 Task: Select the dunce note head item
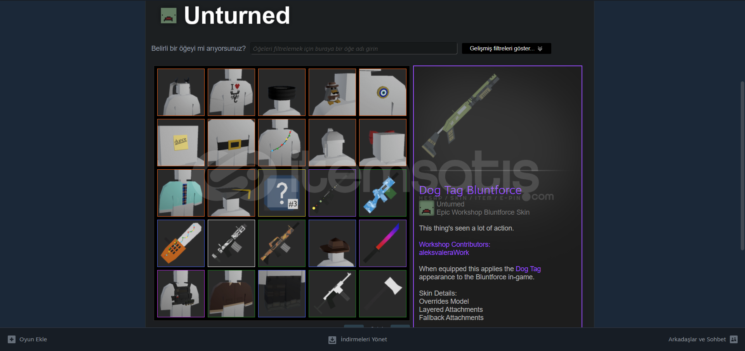coord(181,143)
